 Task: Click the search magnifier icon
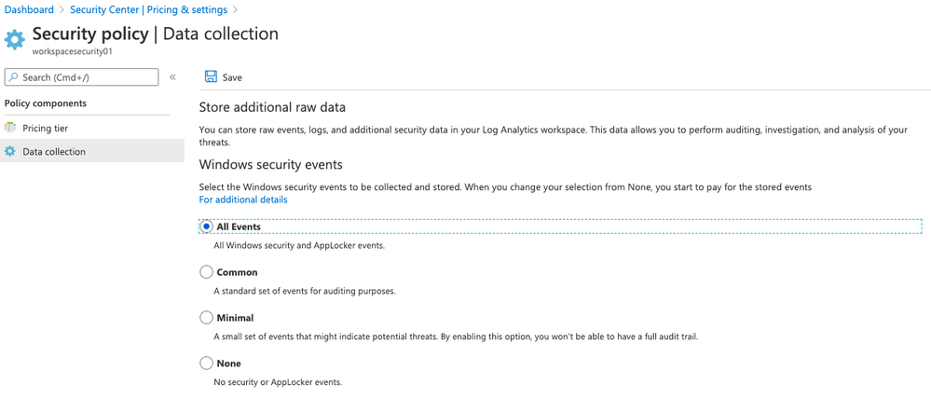(13, 77)
